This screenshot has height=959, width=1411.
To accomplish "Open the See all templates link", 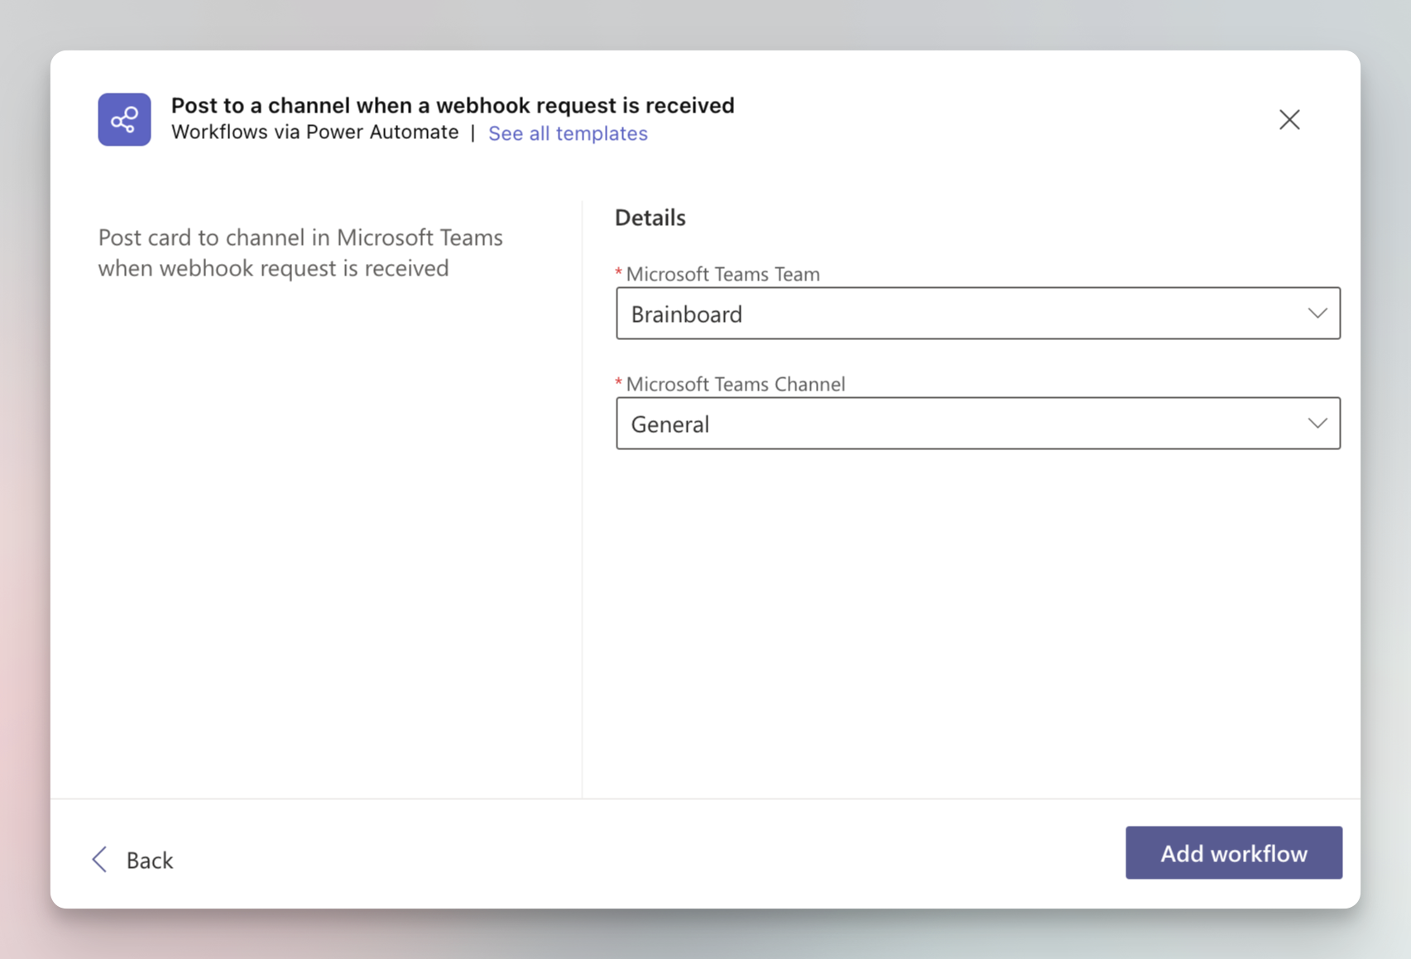I will [568, 133].
